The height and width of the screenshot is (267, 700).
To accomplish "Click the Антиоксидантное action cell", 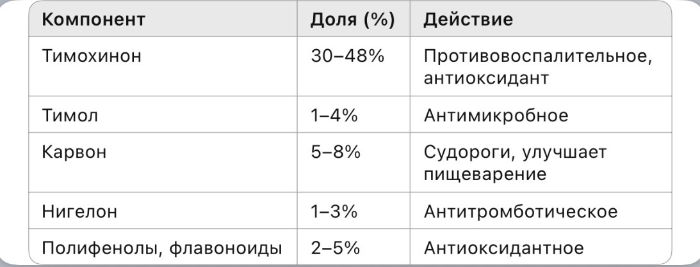I will point(541,247).
